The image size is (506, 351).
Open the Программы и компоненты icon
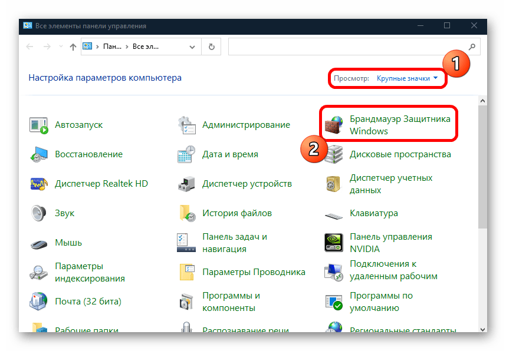coord(186,302)
